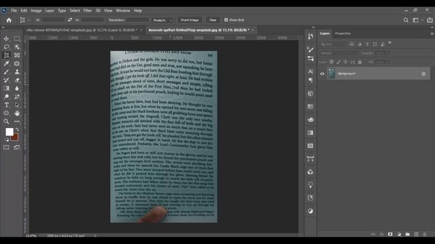435x244 pixels.
Task: Toggle Quick Mask mode icon
Action: [6, 148]
